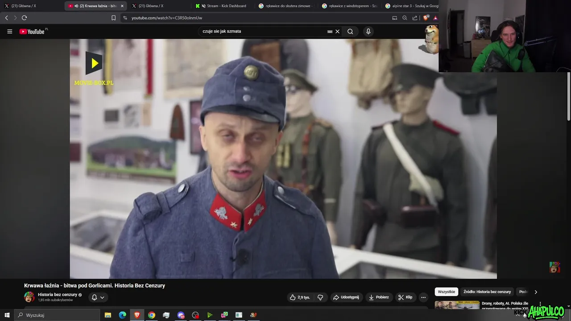Click YouTube search field with czuje sie jak szmata
The image size is (571, 321).
tap(263, 32)
